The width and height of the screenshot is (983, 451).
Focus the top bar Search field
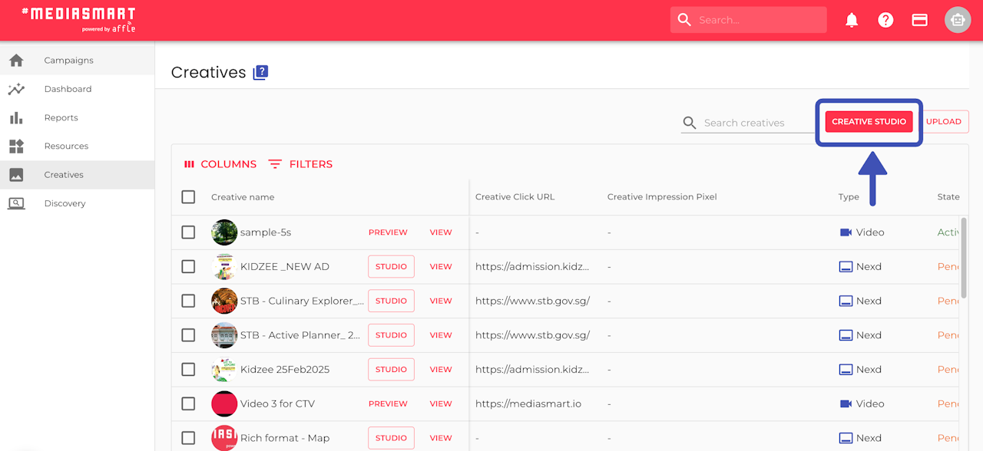tap(748, 20)
